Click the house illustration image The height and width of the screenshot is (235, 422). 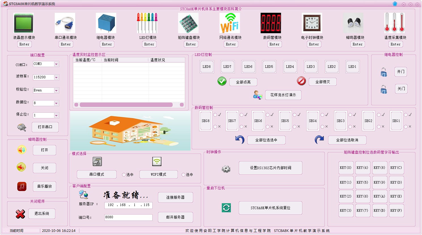(x=130, y=131)
